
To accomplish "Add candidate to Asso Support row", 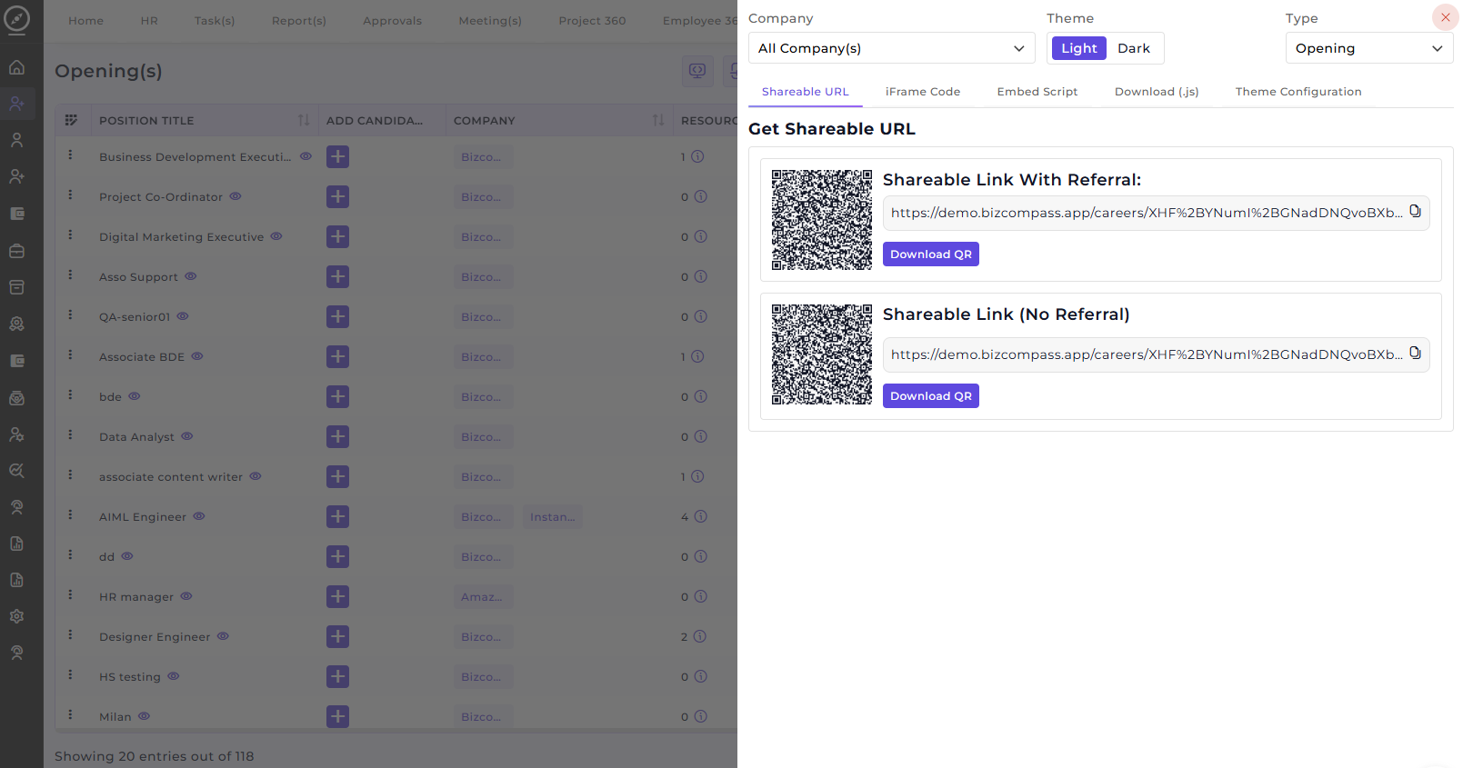I will coord(337,276).
